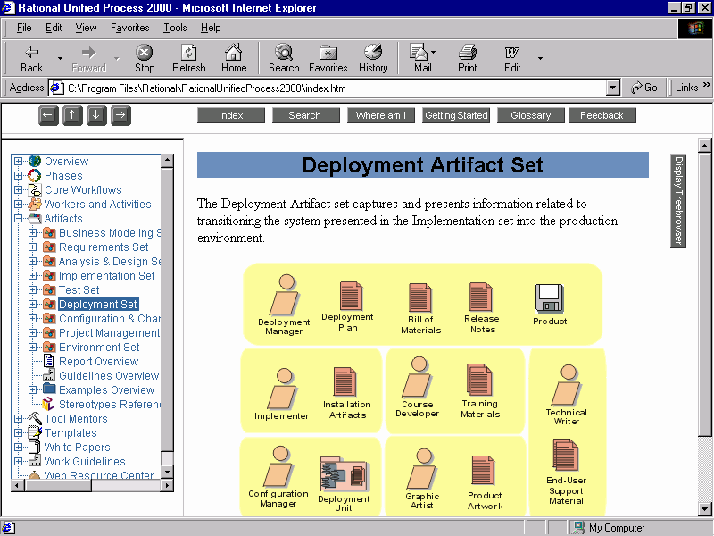The height and width of the screenshot is (536, 714).
Task: Click the Deployment Manager worker icon
Action: point(283,295)
